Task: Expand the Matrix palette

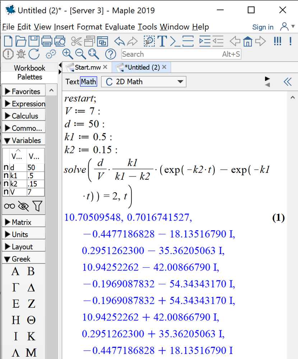Action: tap(24, 222)
